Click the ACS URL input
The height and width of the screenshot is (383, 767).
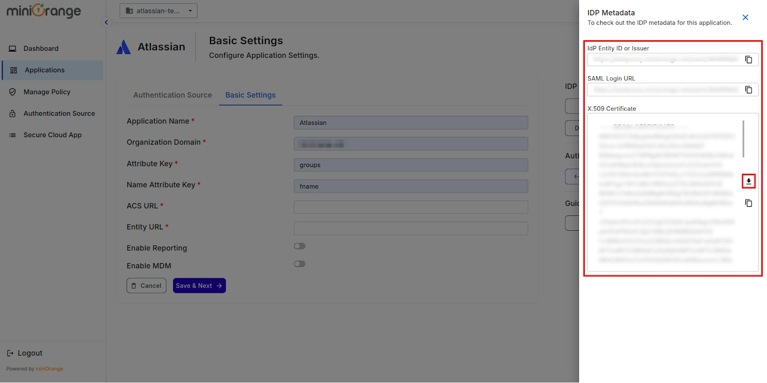tap(411, 207)
